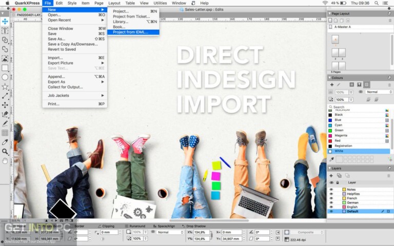Pick colour with Colours panel eyedropper
The image size is (394, 246).
331,159
